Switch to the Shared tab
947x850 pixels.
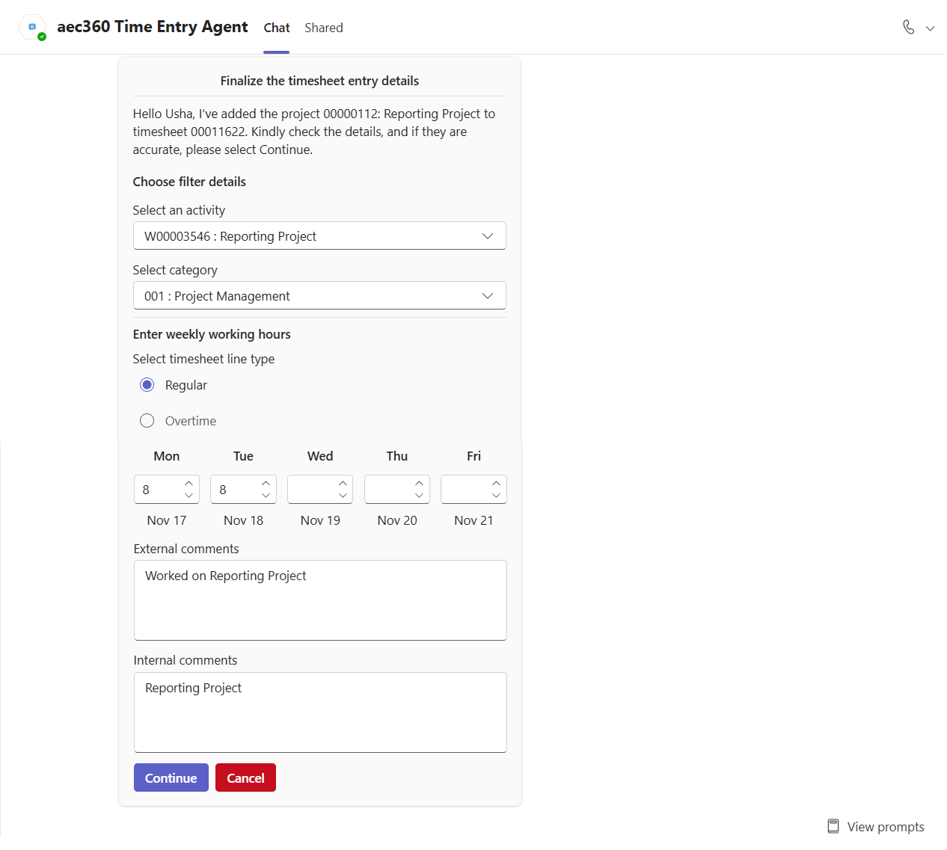click(323, 28)
